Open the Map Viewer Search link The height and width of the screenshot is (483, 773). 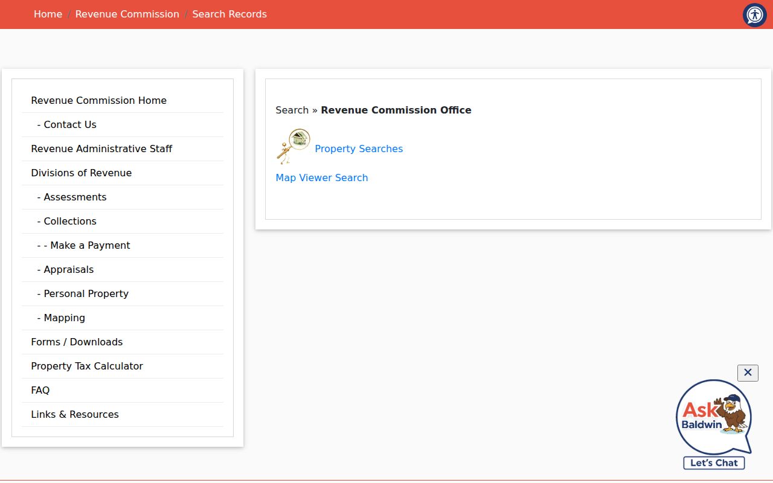pos(322,178)
